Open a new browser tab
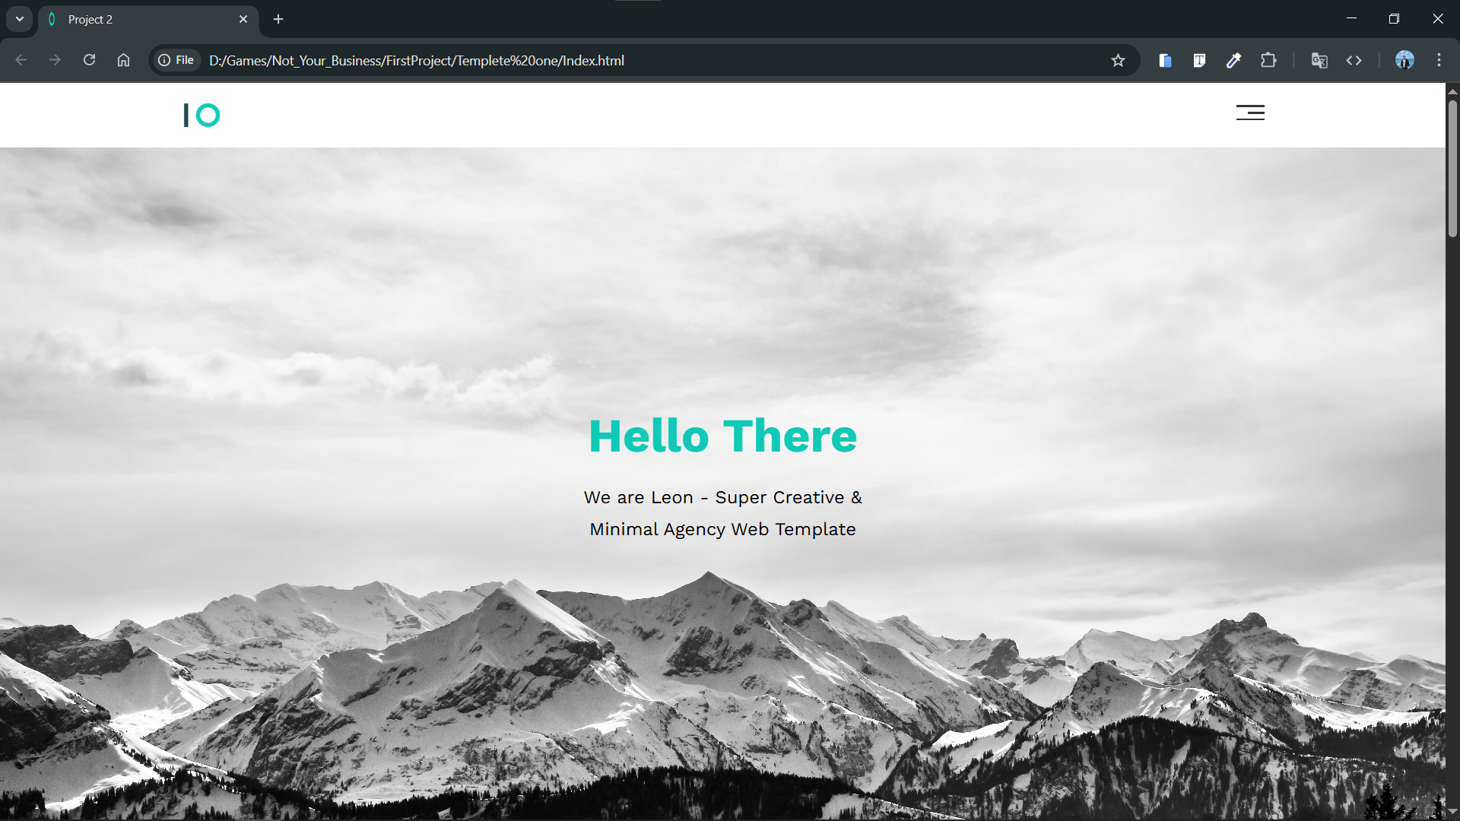Screen dimensions: 1460x821 point(278,19)
